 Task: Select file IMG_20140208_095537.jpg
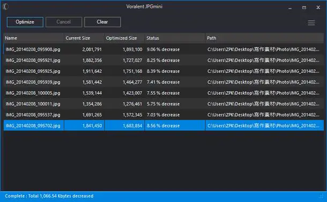point(163,115)
